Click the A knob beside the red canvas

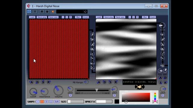pyautogui.click(x=93, y=45)
